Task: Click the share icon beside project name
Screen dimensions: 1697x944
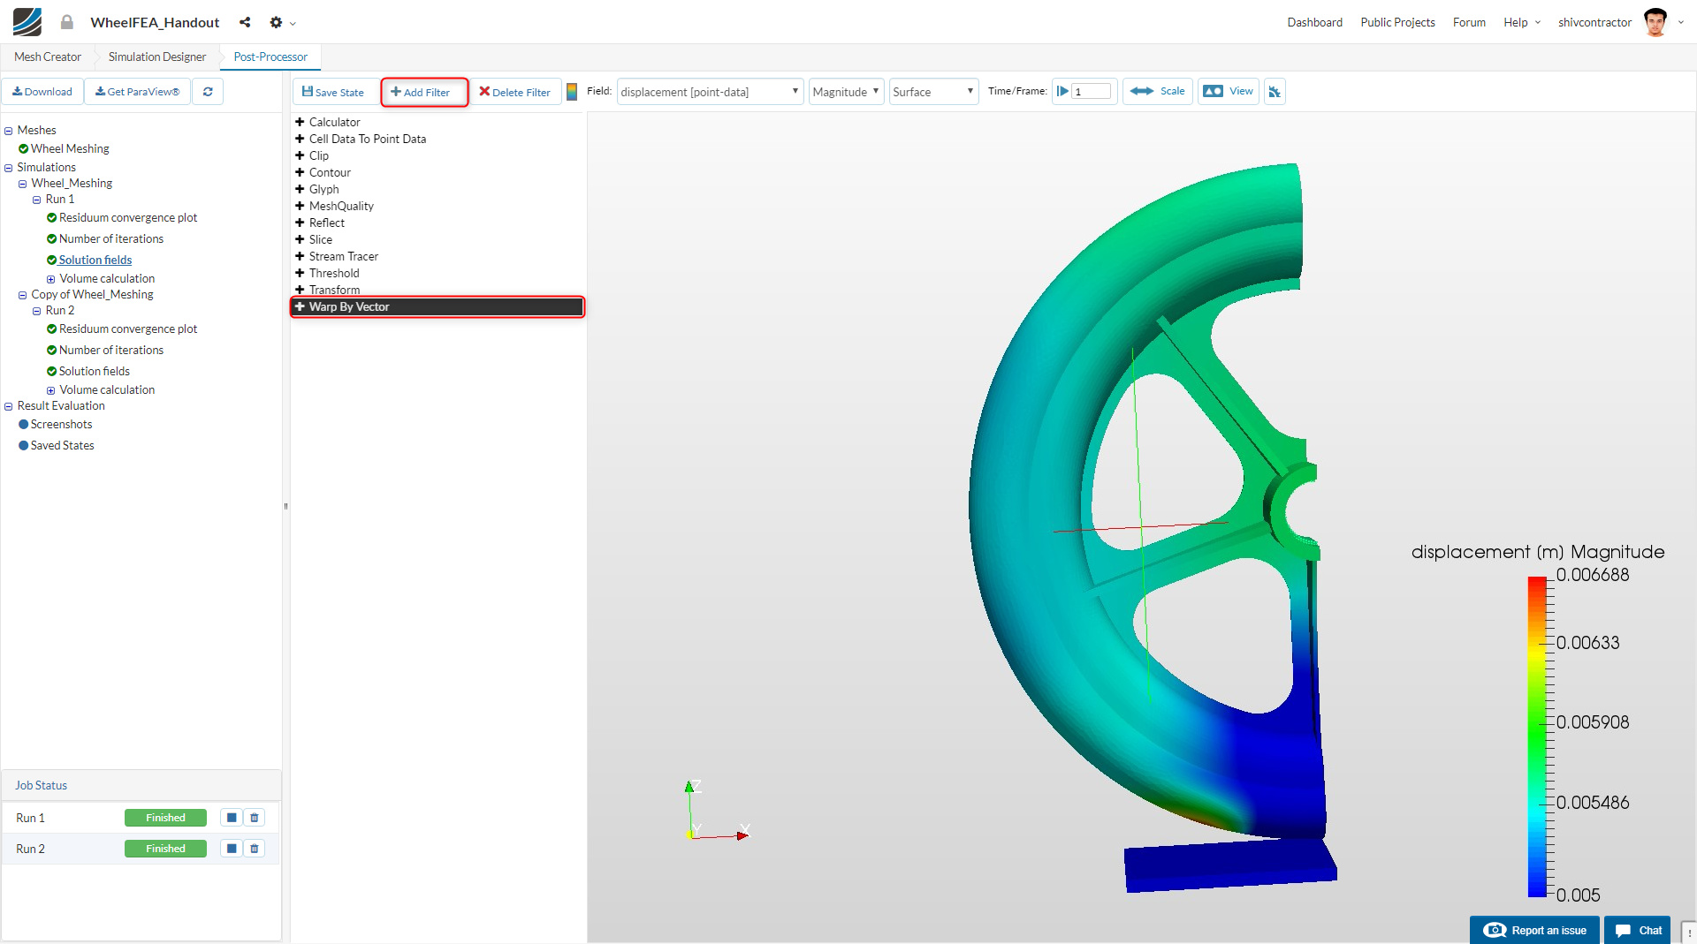Action: pyautogui.click(x=245, y=22)
